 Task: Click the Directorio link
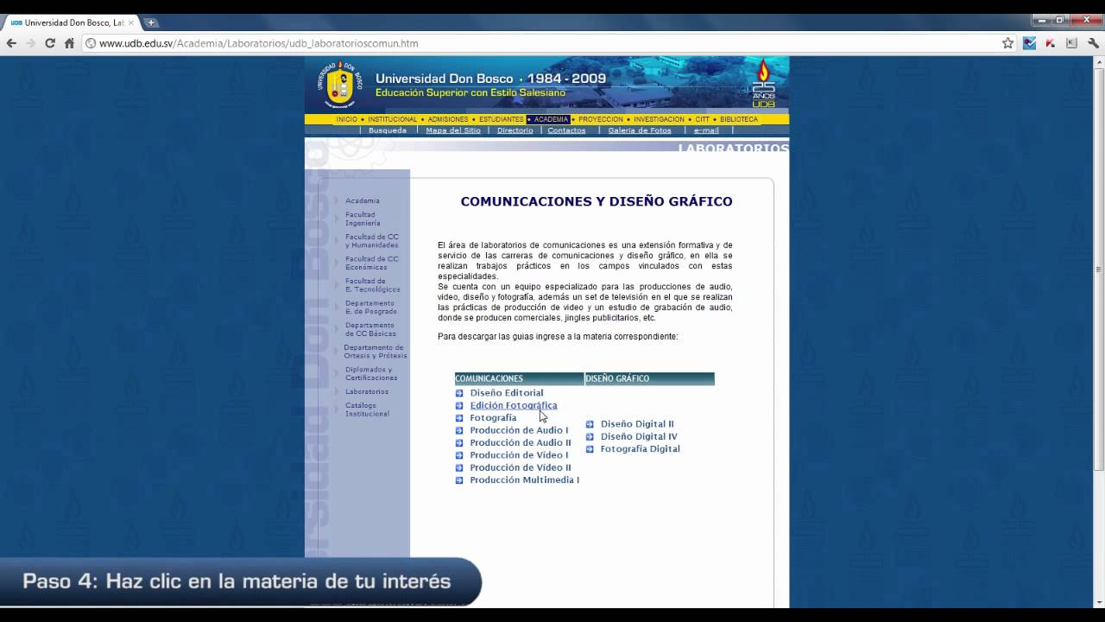515,130
